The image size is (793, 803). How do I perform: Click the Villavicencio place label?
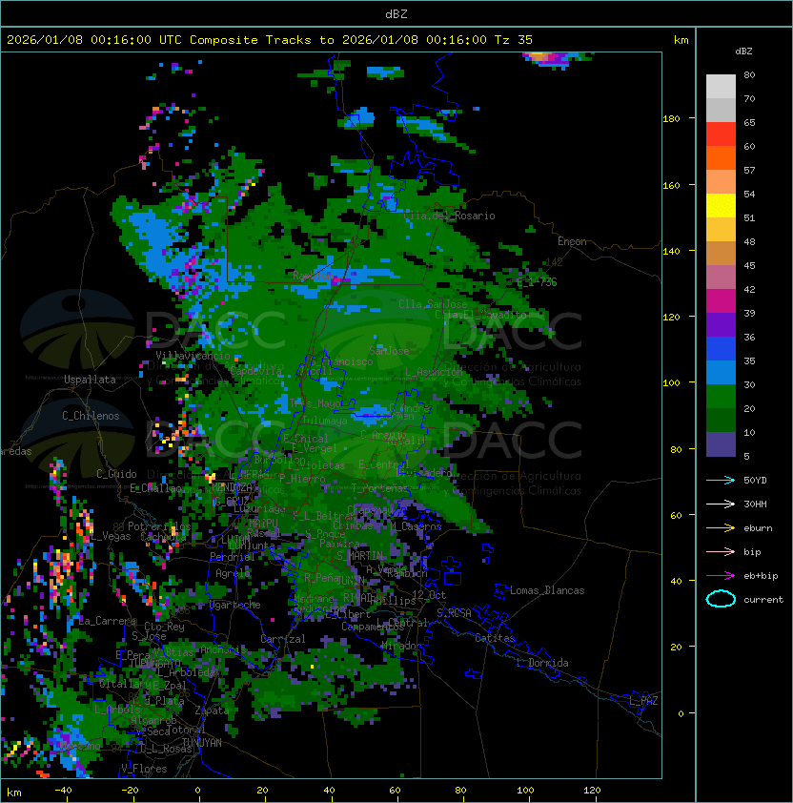tap(193, 356)
